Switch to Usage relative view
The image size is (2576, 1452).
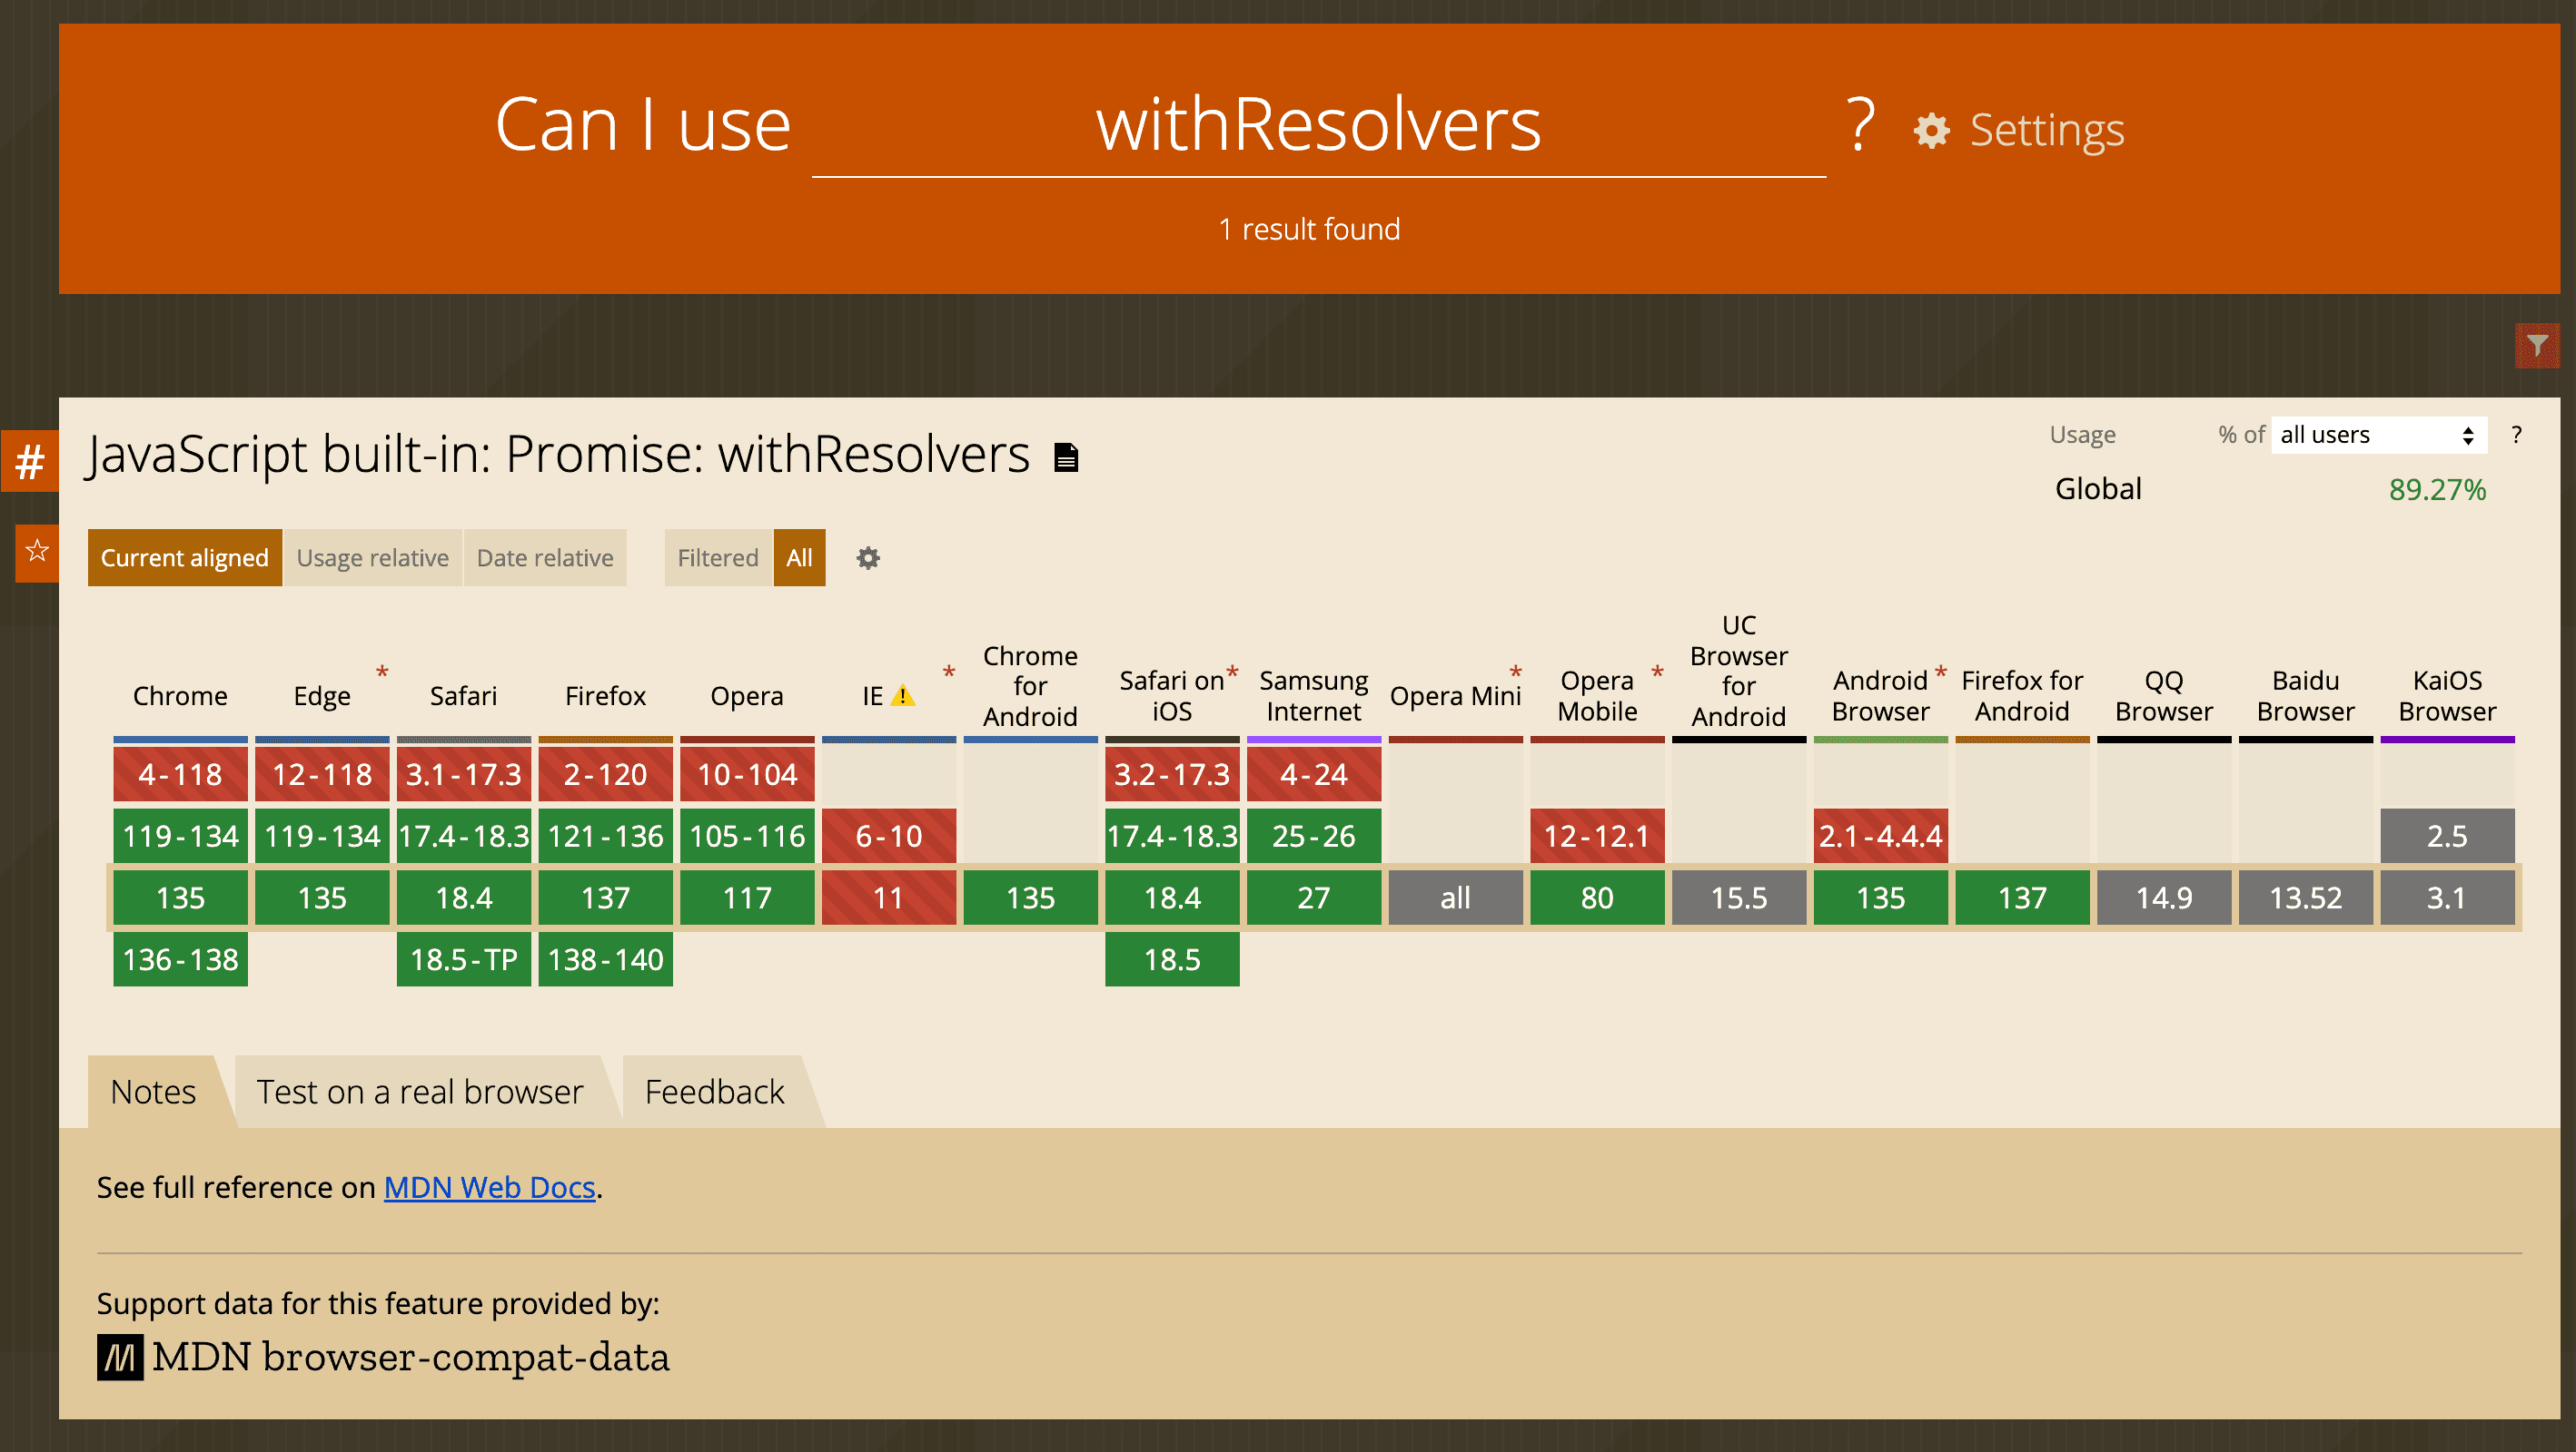click(x=373, y=557)
